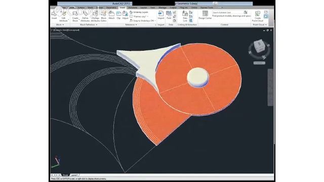
Task: Open the Surface ribbon tab
Action: pyautogui.click(x=81, y=8)
